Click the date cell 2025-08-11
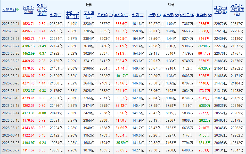Screen dimensions: 246x154 pyautogui.click(x=11, y=136)
